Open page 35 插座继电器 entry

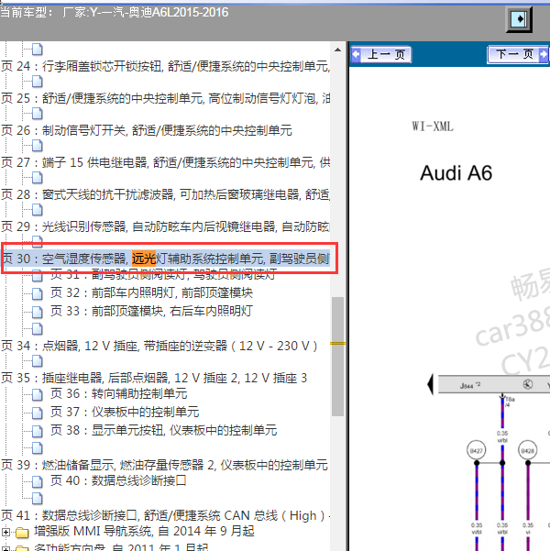(x=154, y=378)
